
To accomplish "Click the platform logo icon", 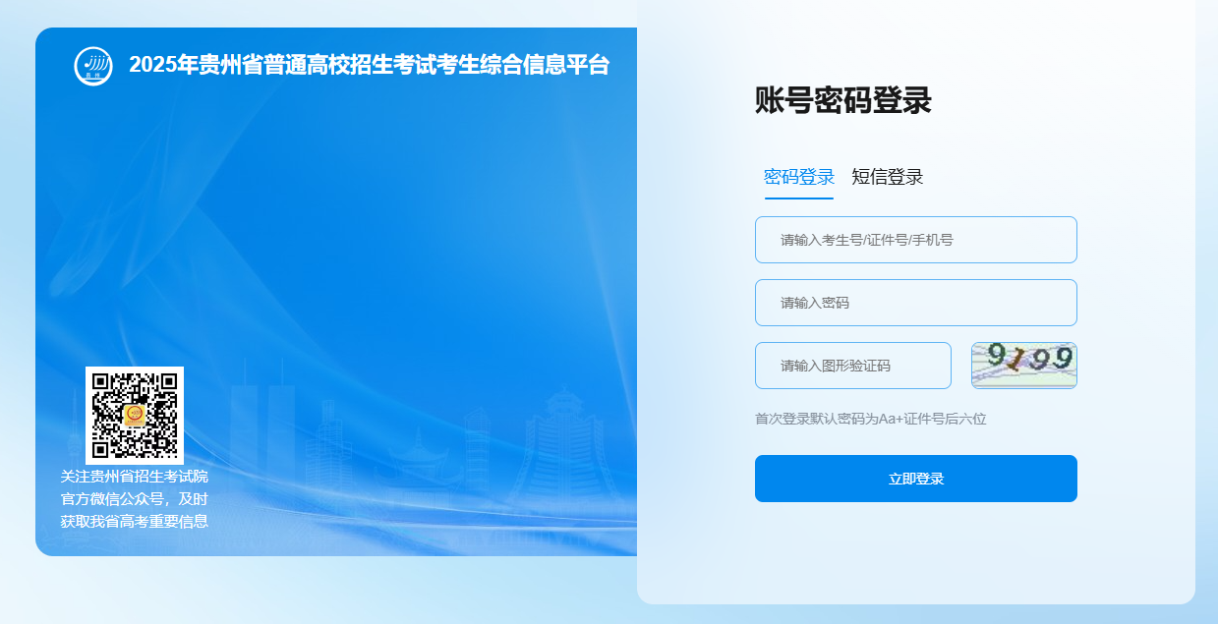I will coord(93,66).
